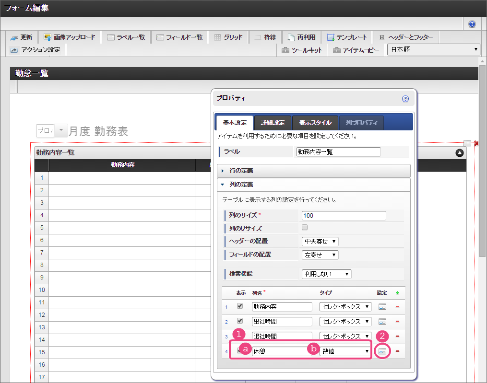Uncheck display checkbox for 出社時間 row
The width and height of the screenshot is (487, 383).
click(x=240, y=321)
